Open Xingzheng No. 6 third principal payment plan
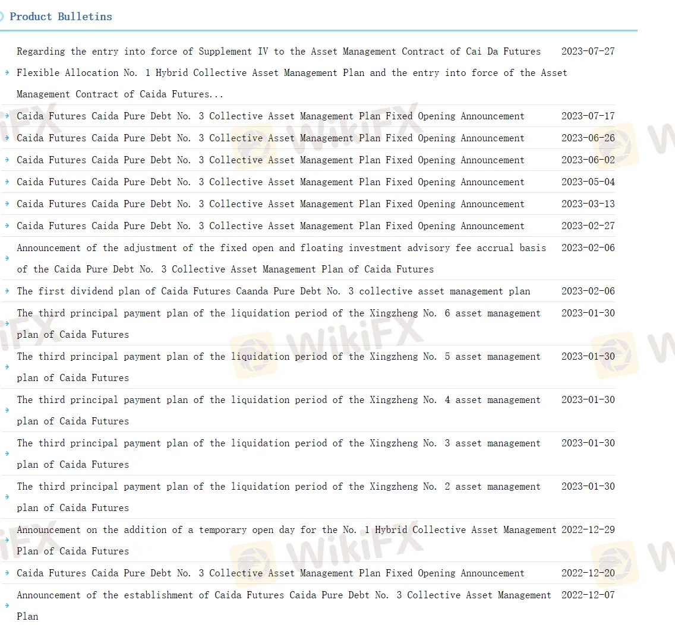This screenshot has width=675, height=625. 279,324
